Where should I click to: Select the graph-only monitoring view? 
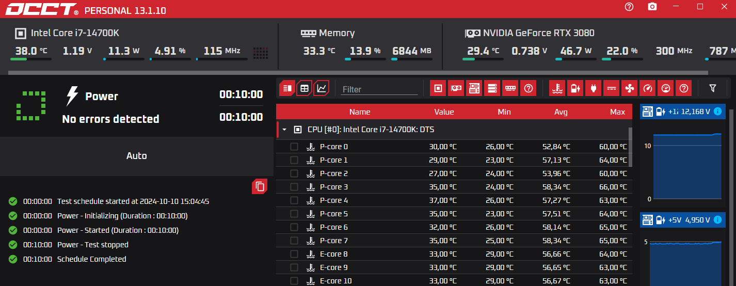click(x=322, y=88)
